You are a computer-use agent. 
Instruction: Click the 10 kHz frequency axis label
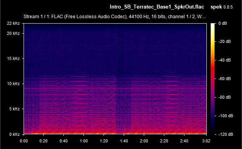13,84
